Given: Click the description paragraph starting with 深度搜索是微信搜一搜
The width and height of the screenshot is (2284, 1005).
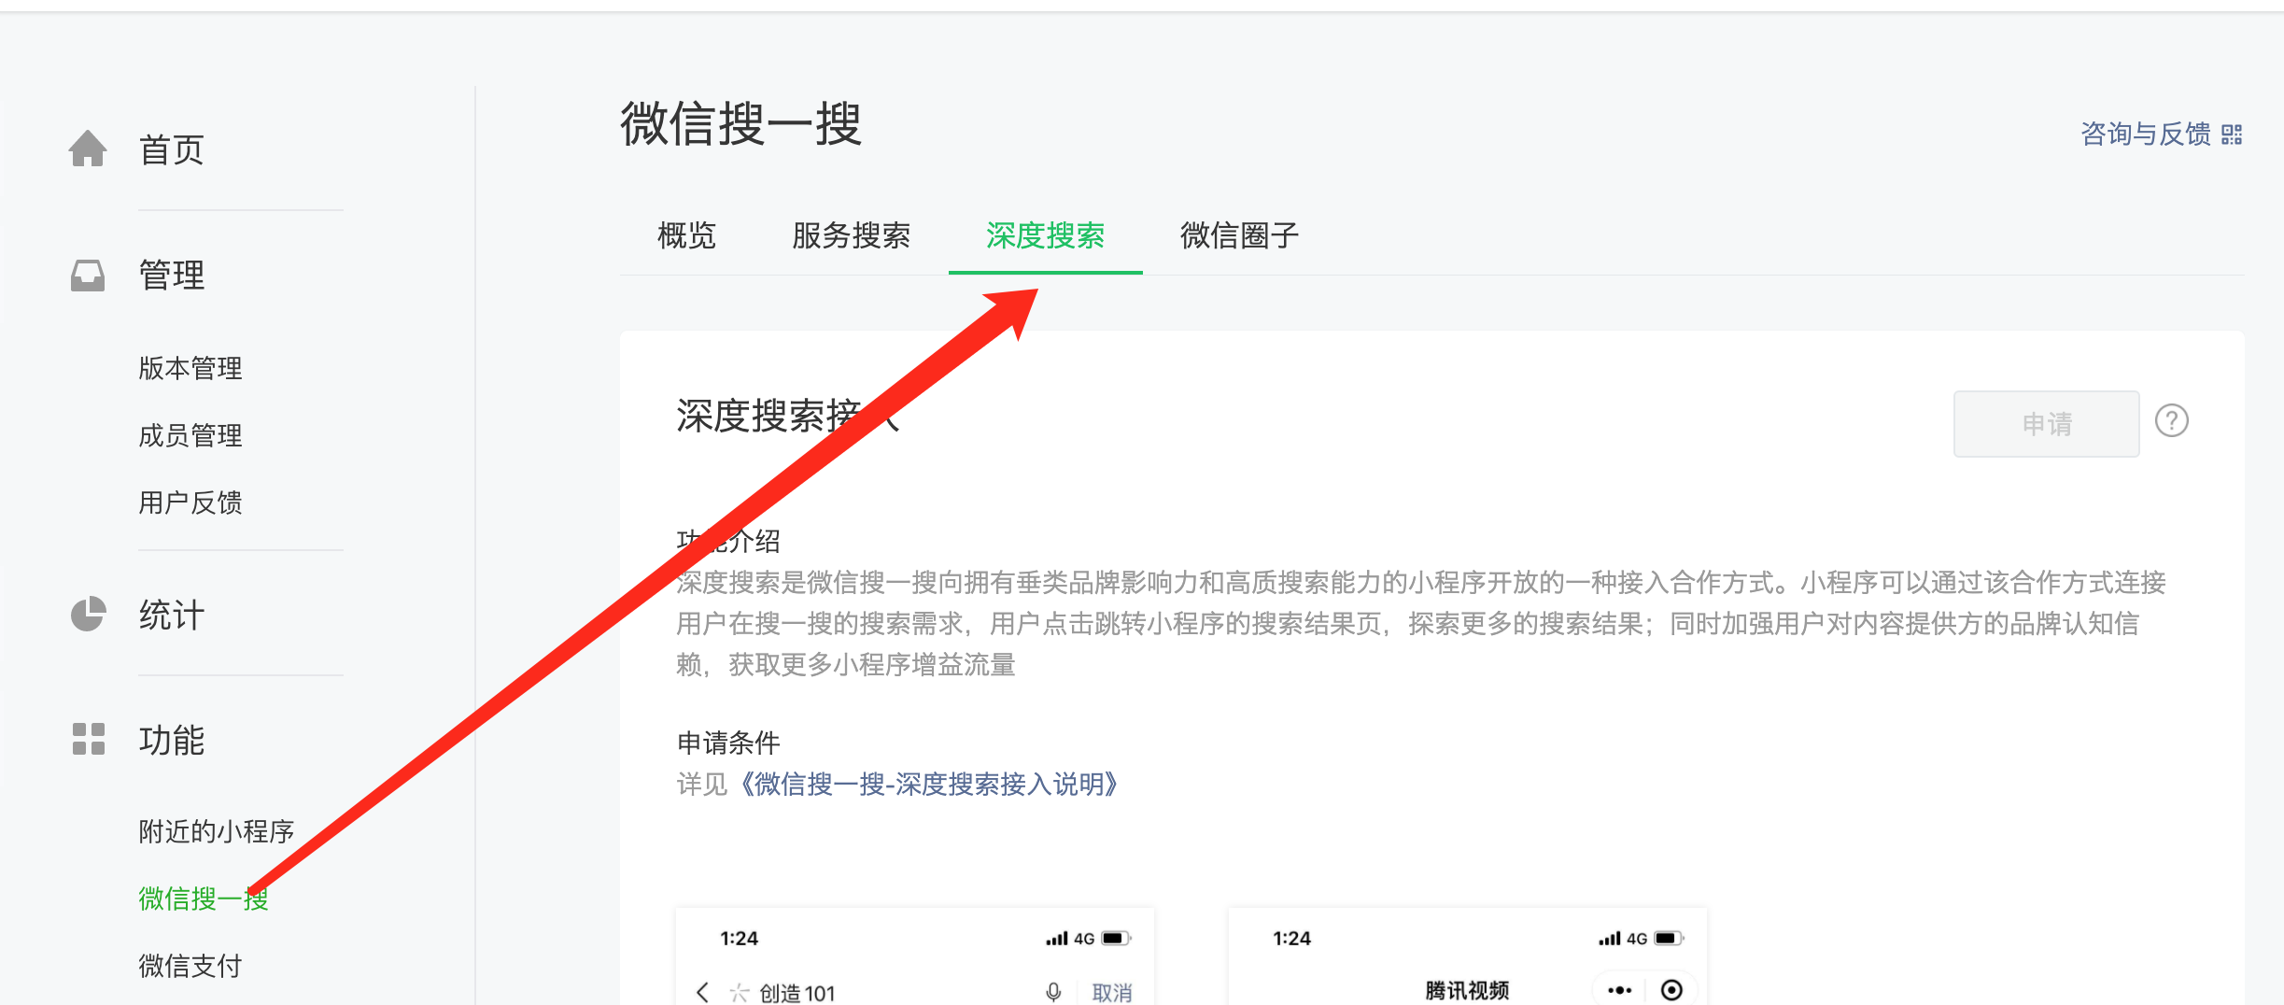Looking at the screenshot, I should [1421, 623].
